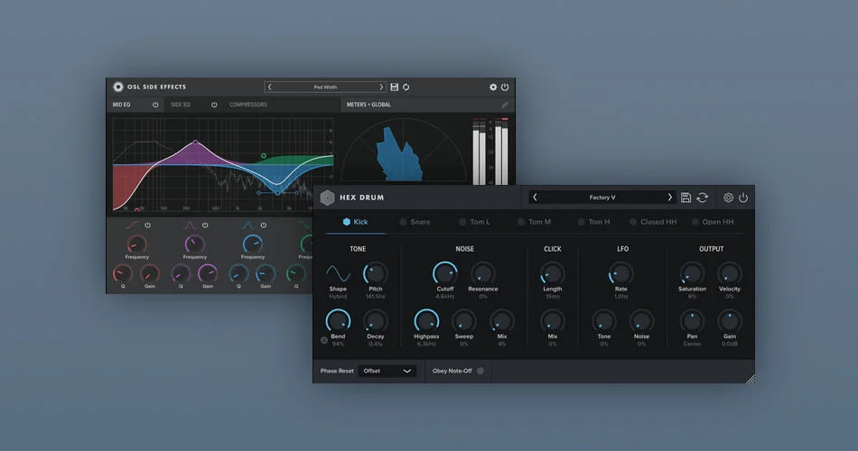Viewport: 858px width, 451px height.
Task: Click the blue band Q knob
Action: (238, 273)
